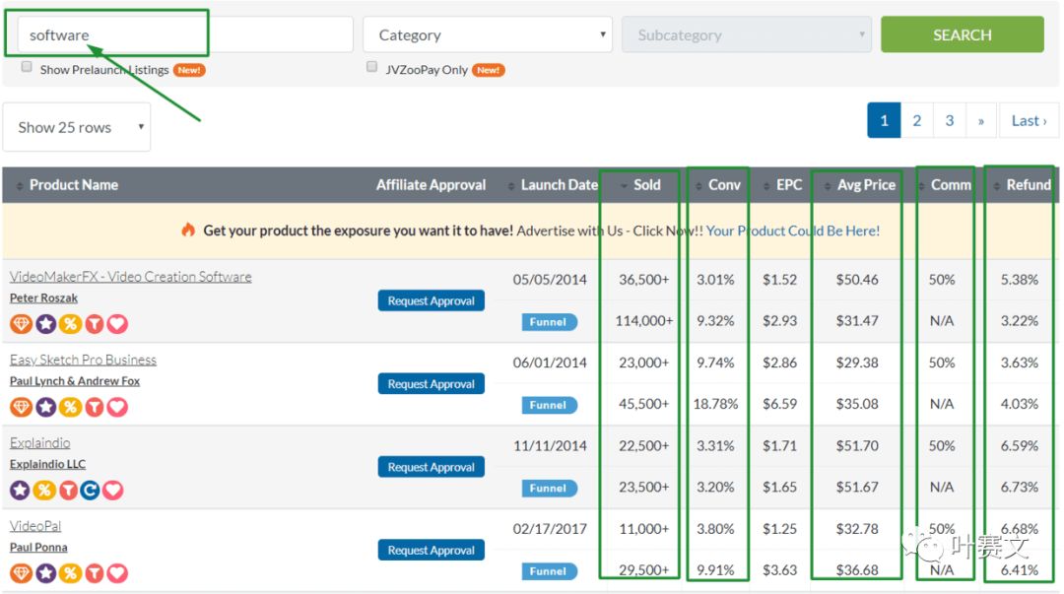The width and height of the screenshot is (1064, 594).
Task: Click the heart badge under VideoMakerFX
Action: tap(117, 324)
